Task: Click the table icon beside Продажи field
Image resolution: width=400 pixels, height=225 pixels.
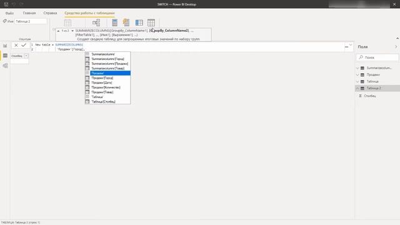Action: tap(362, 75)
